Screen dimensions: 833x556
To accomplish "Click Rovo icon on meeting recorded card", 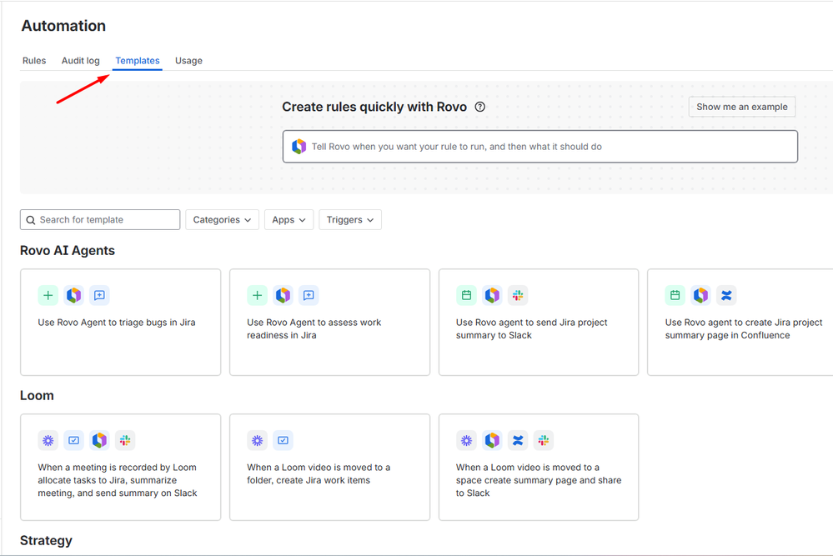I will [x=99, y=440].
